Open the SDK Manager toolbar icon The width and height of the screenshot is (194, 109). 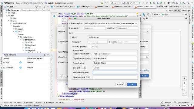[184, 3]
